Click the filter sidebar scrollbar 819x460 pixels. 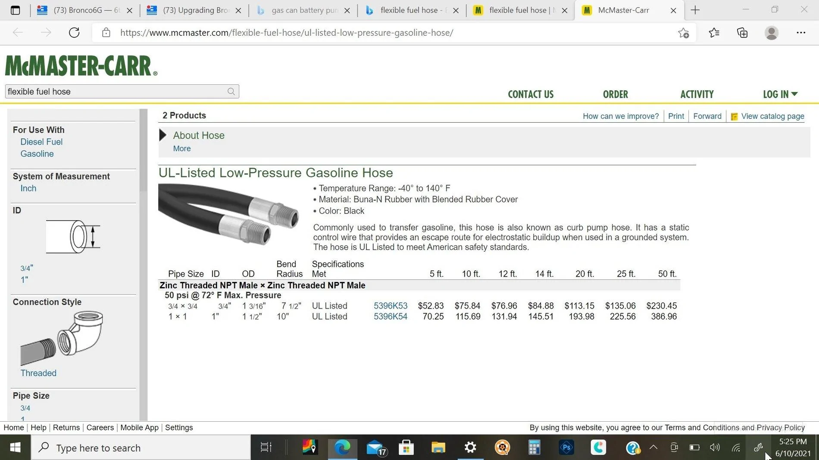[x=144, y=151]
